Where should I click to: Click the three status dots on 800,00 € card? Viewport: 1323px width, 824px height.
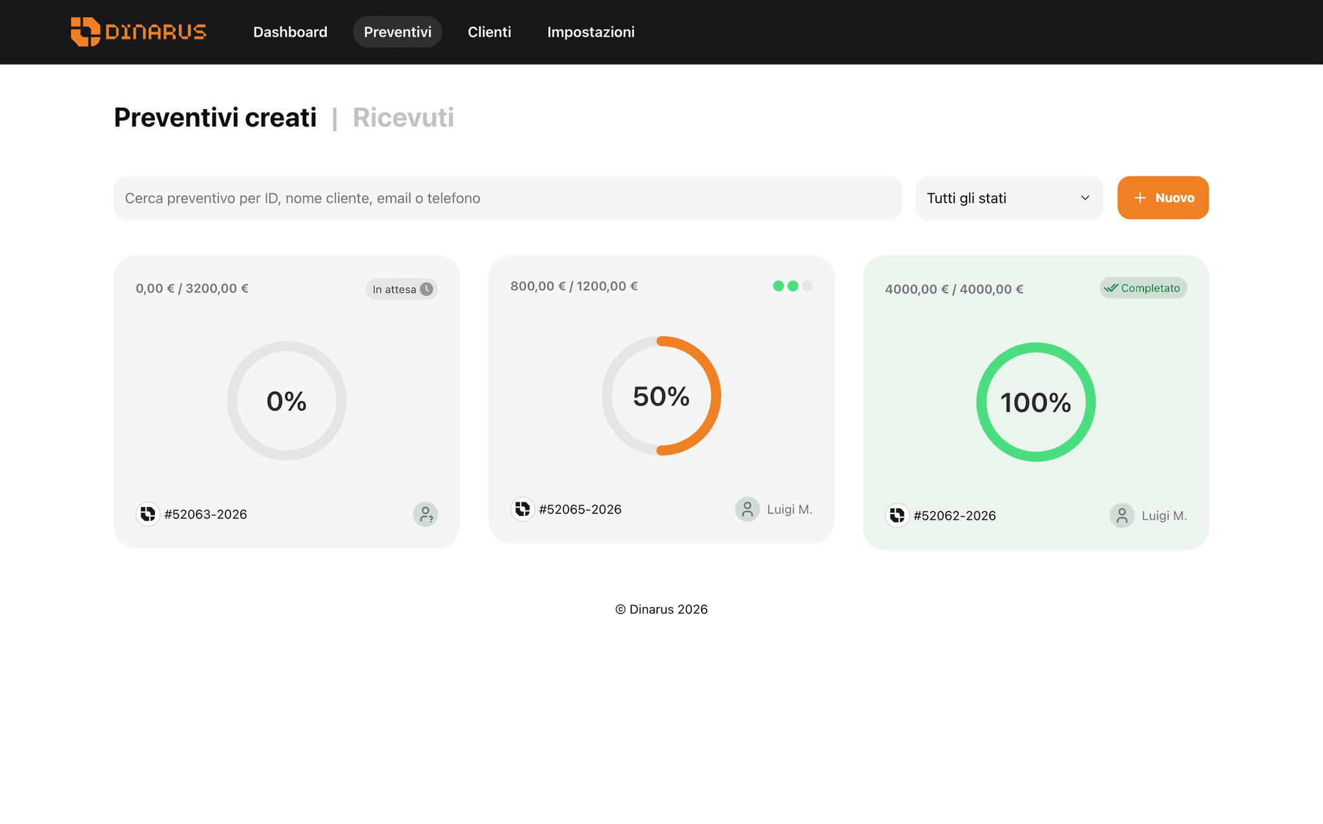click(793, 286)
